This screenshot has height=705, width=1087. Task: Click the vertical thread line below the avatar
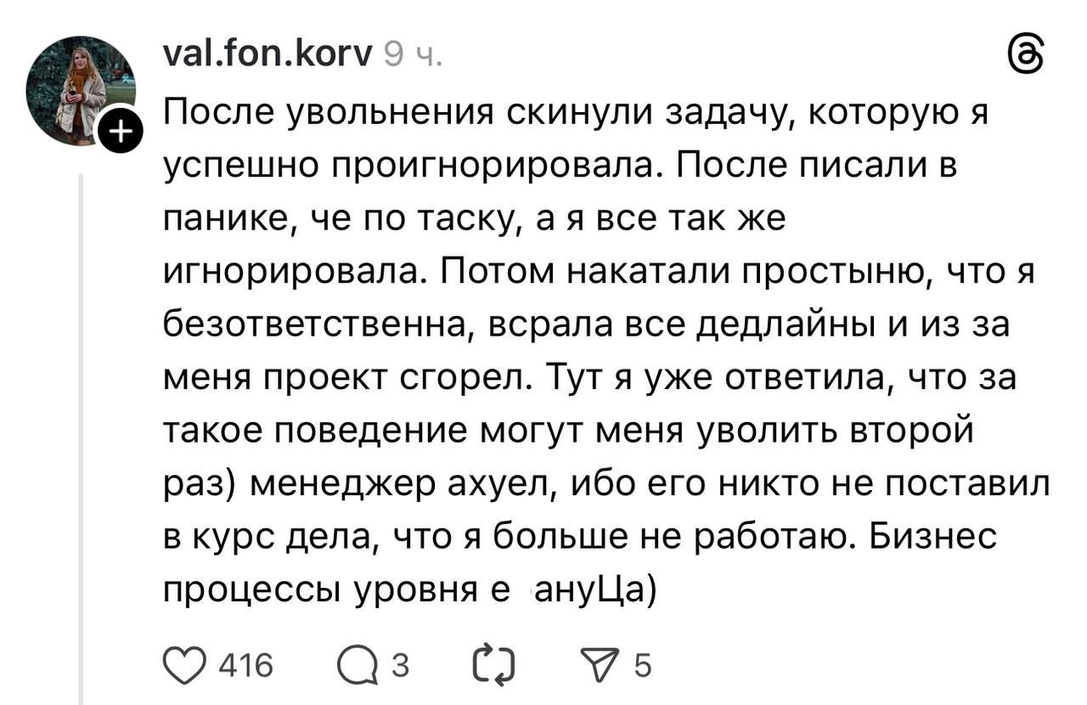(x=82, y=425)
